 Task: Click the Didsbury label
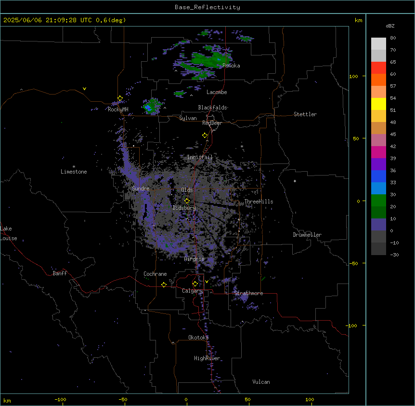point(184,208)
